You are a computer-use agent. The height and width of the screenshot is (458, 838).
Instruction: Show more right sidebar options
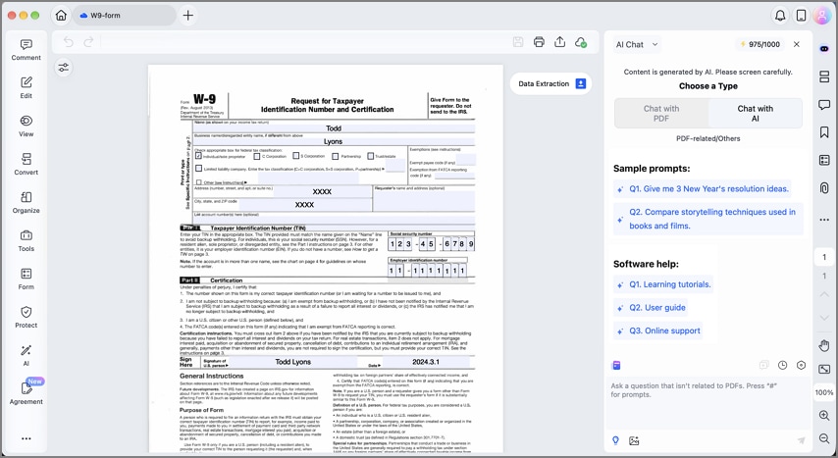point(824,220)
